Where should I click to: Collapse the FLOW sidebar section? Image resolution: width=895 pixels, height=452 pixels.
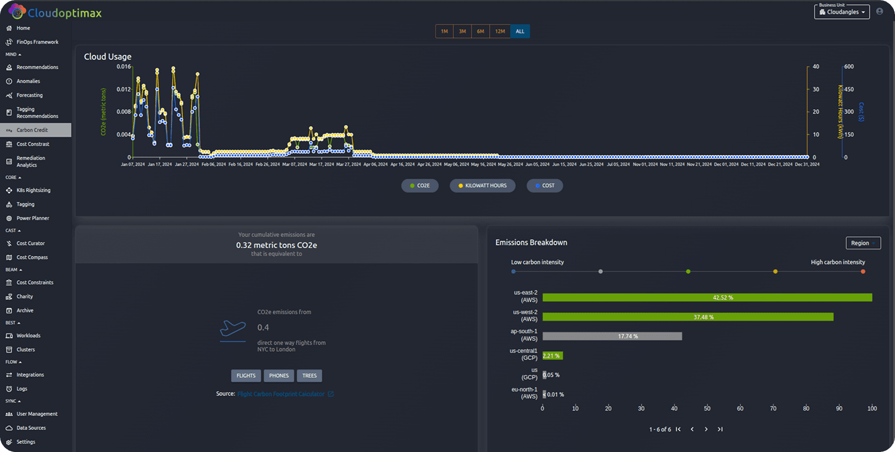pyautogui.click(x=13, y=362)
